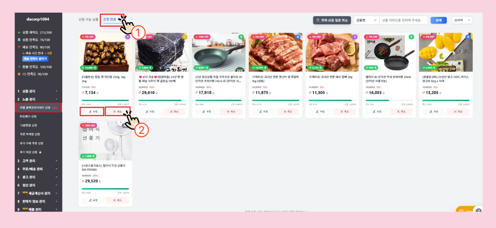Switch to the 신청 가능 상품 tab
This screenshot has width=496, height=228.
click(x=88, y=19)
